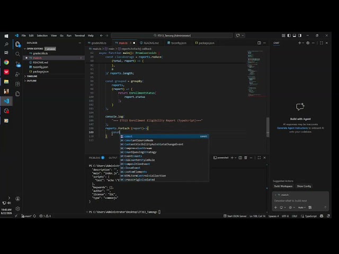The height and width of the screenshot is (254, 339).
Task: Open the Explorer view in the activity bar
Action: 17,44
